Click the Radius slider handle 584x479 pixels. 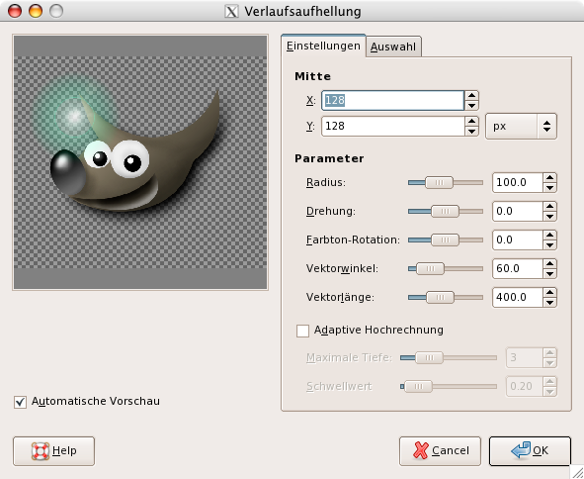[439, 182]
